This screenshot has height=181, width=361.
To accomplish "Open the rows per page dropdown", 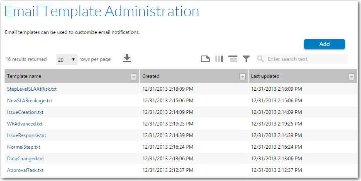I will pos(67,60).
